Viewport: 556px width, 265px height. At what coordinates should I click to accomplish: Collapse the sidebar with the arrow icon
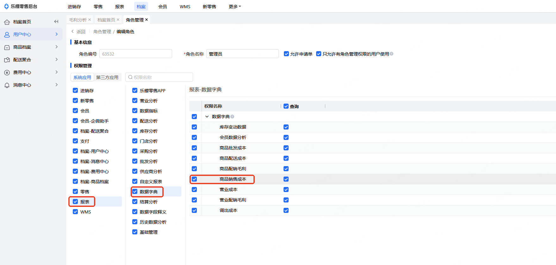point(56,22)
